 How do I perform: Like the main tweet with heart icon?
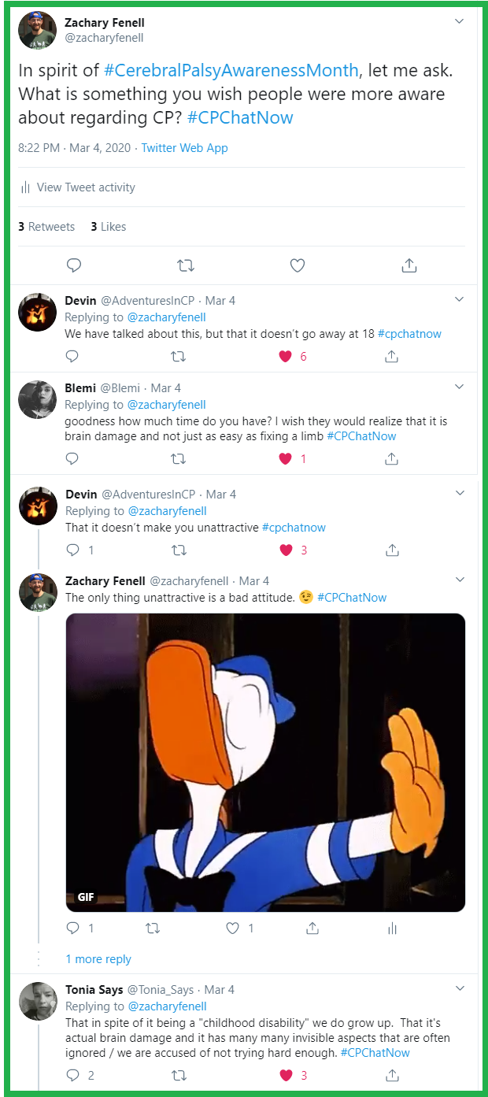pyautogui.click(x=297, y=266)
